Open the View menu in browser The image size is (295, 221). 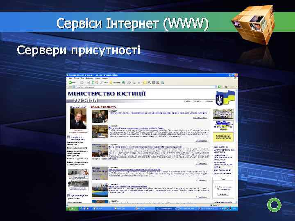pos(82,78)
